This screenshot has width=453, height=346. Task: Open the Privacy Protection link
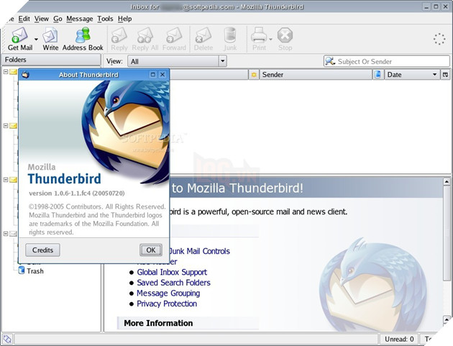pos(167,304)
